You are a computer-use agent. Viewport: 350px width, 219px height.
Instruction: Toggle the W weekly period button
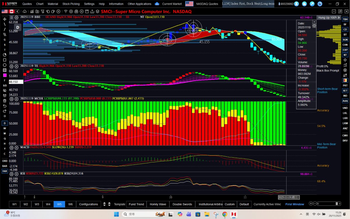coord(5,128)
